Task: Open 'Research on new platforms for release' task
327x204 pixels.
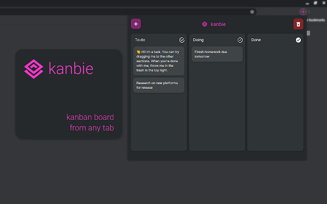Action: tap(159, 85)
